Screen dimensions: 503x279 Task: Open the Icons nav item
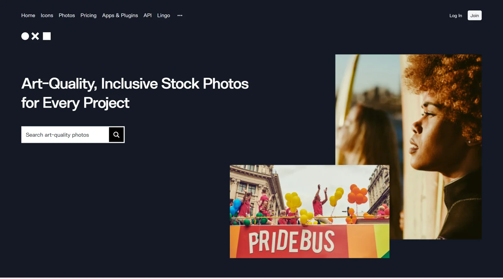click(x=47, y=15)
